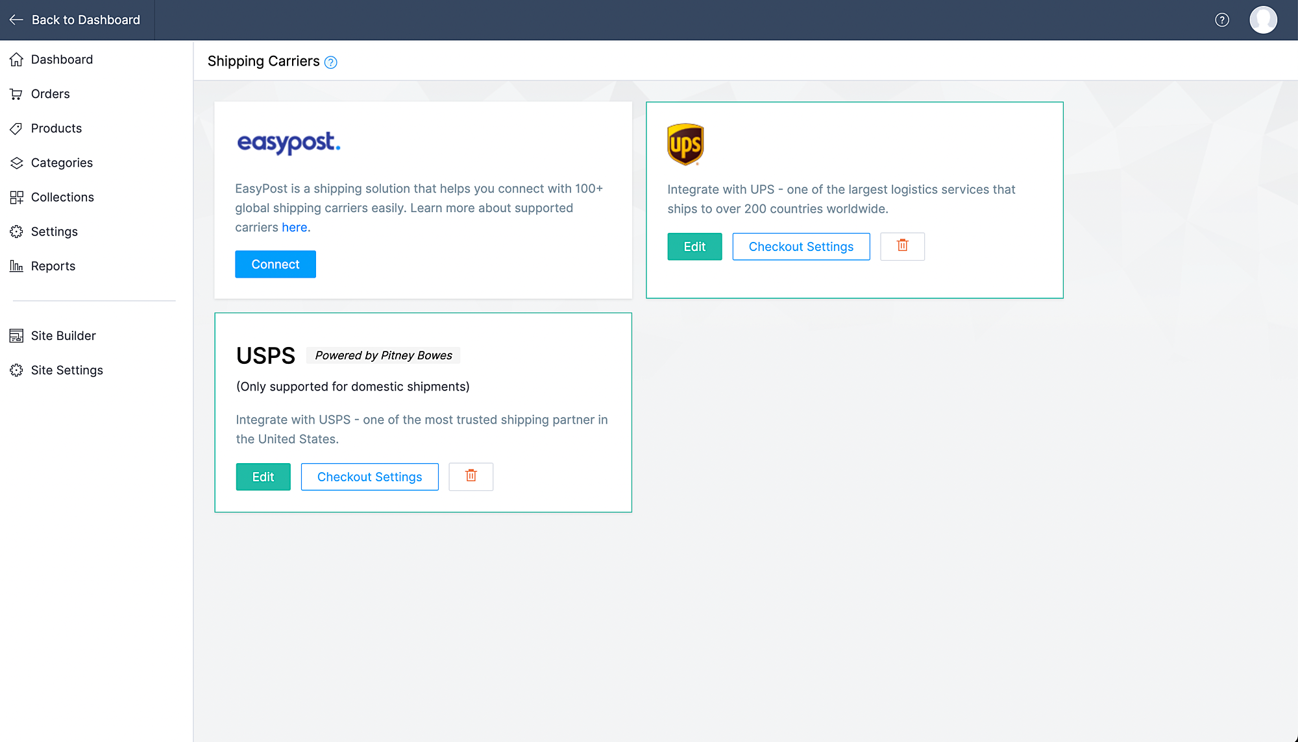Click the Products tag icon
The height and width of the screenshot is (742, 1298).
coord(17,128)
